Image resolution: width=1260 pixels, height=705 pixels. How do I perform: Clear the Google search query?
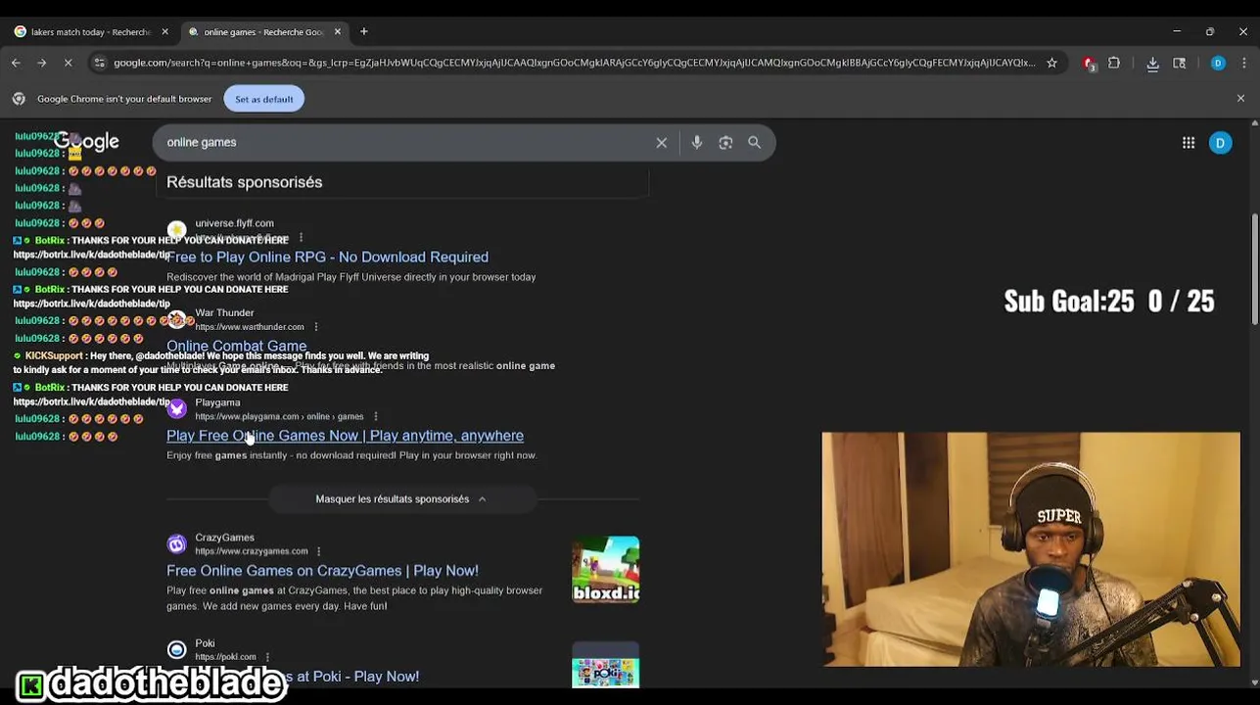(662, 143)
